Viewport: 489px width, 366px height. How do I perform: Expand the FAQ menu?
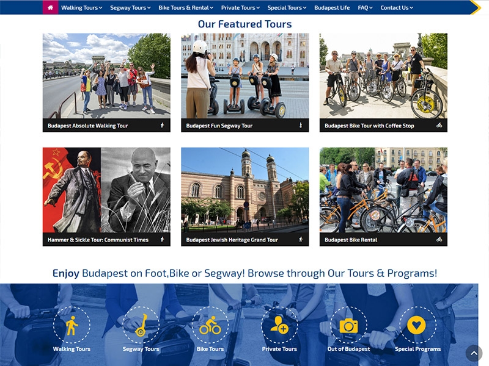click(x=365, y=7)
